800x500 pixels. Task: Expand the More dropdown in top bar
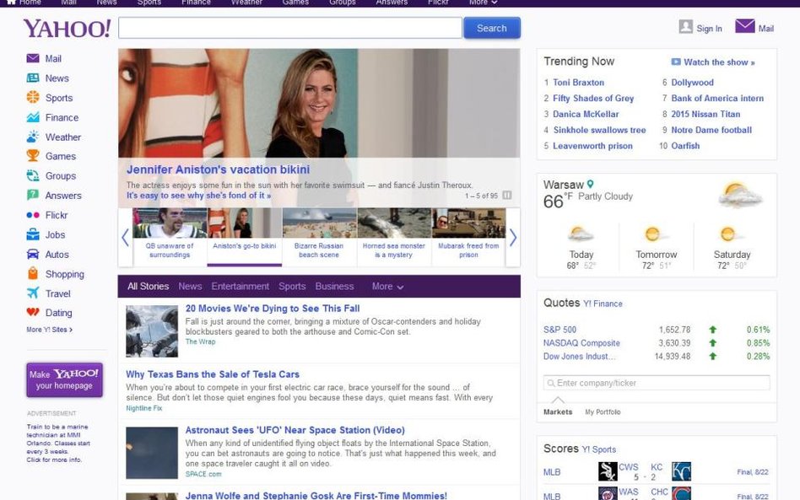tap(483, 3)
